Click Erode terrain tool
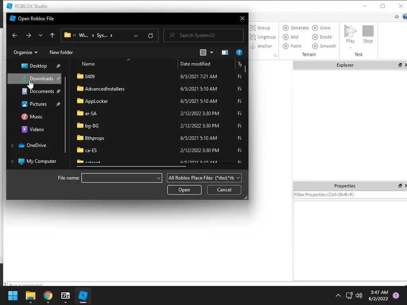This screenshot has height=305, width=407. click(322, 37)
